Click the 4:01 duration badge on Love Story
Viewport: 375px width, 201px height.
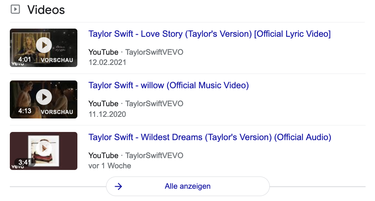pos(25,60)
